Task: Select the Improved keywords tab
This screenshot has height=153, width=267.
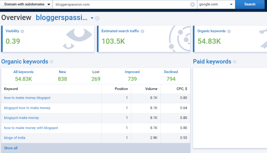Action: (x=132, y=72)
